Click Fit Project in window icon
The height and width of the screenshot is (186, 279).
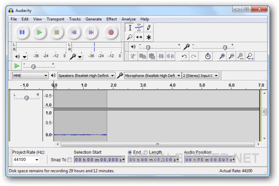click(250, 56)
